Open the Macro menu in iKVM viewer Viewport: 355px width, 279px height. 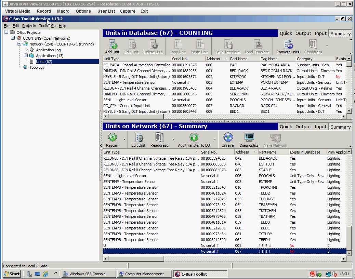(63, 11)
